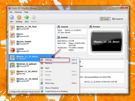Select the Ubuntu_11_04_final virtual machine
The height and width of the screenshot is (101, 135).
[x=32, y=28]
